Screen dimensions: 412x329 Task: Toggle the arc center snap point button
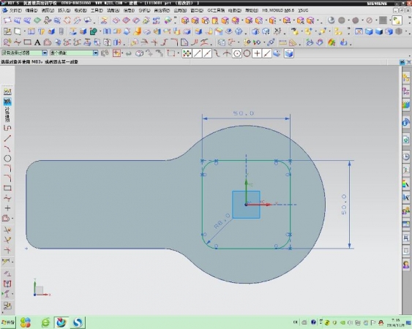point(237,53)
